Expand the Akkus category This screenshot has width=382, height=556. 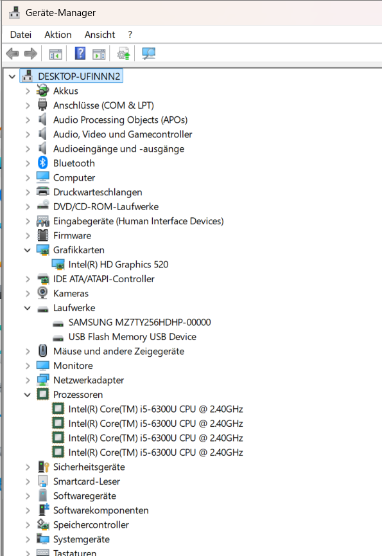click(28, 91)
